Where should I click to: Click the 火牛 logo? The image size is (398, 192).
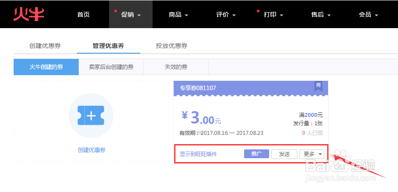[x=29, y=14]
